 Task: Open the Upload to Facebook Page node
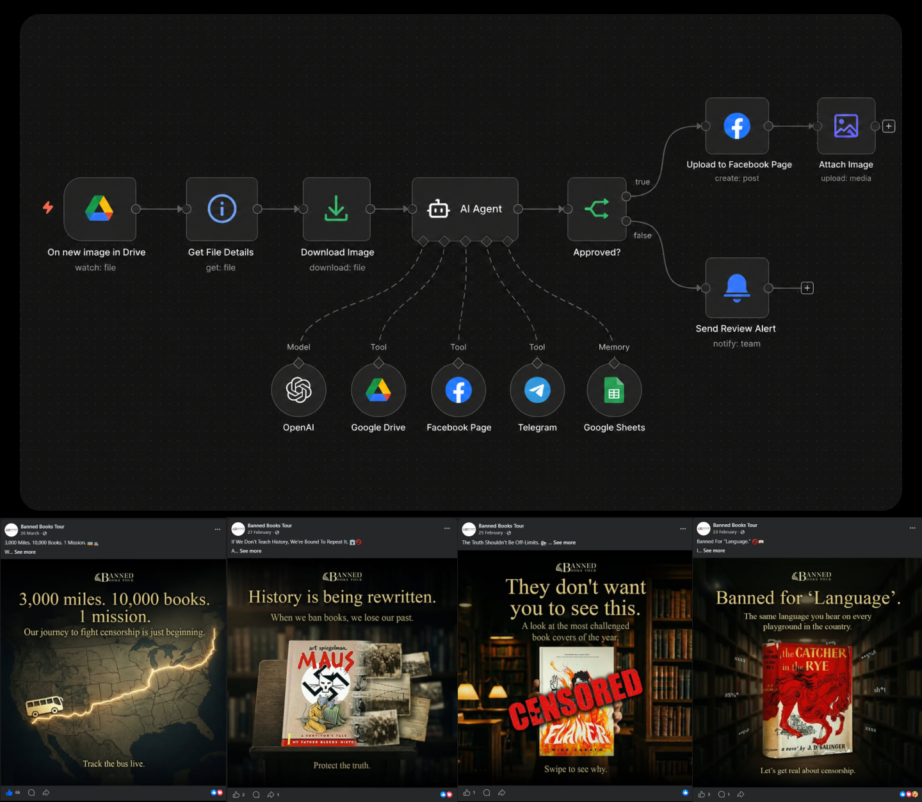pos(737,126)
